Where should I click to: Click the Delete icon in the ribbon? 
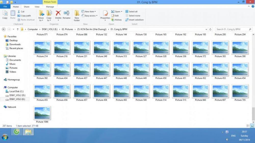tap(58, 14)
